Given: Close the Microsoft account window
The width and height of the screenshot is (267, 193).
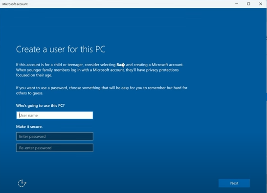Looking at the screenshot, I should click(x=261, y=4).
